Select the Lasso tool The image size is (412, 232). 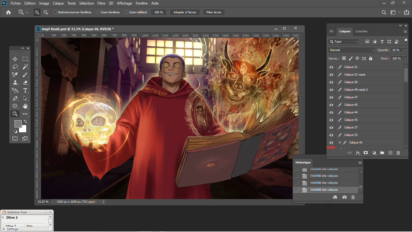pyautogui.click(x=15, y=67)
